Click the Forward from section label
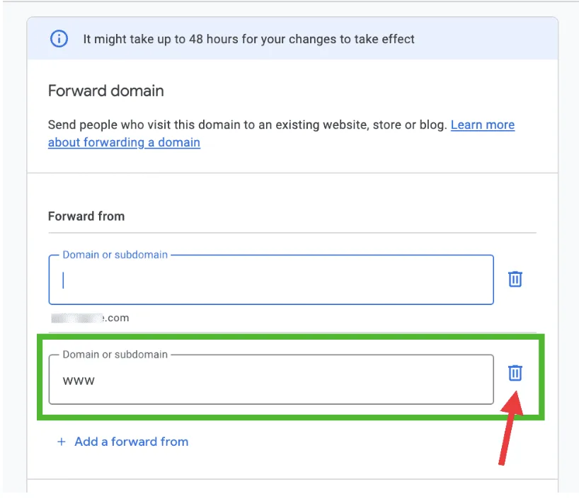The image size is (579, 501). pyautogui.click(x=86, y=216)
